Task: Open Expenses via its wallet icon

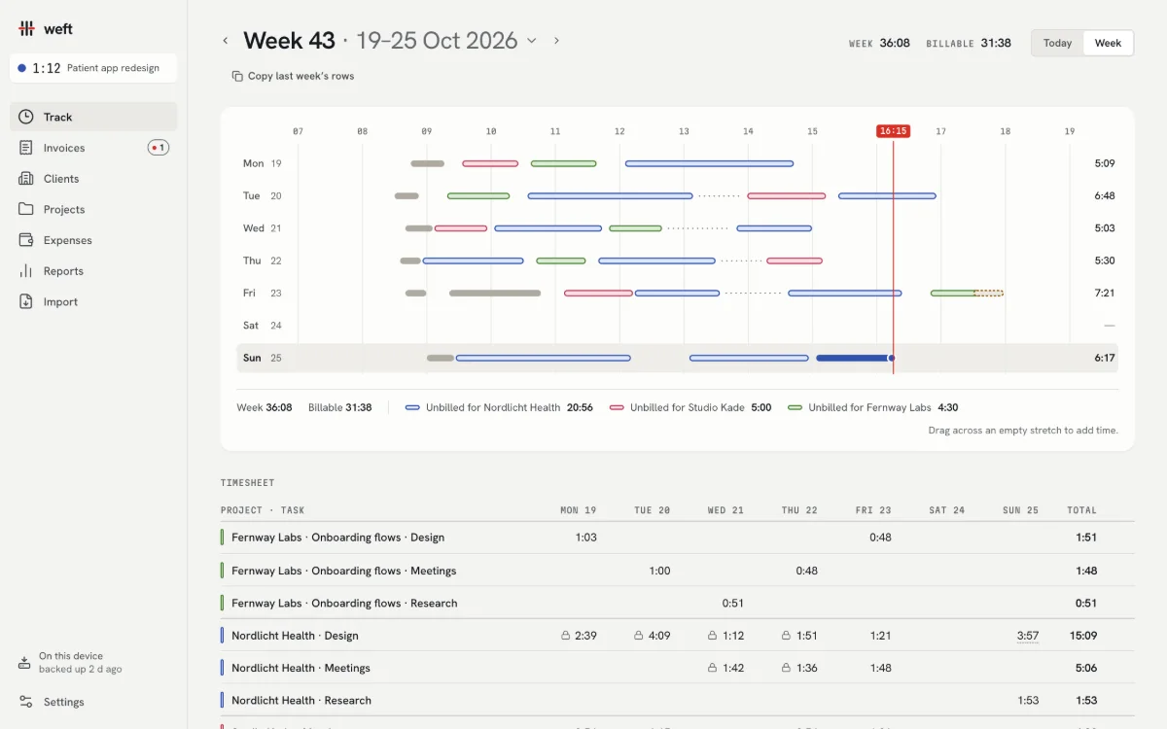Action: [x=26, y=240]
